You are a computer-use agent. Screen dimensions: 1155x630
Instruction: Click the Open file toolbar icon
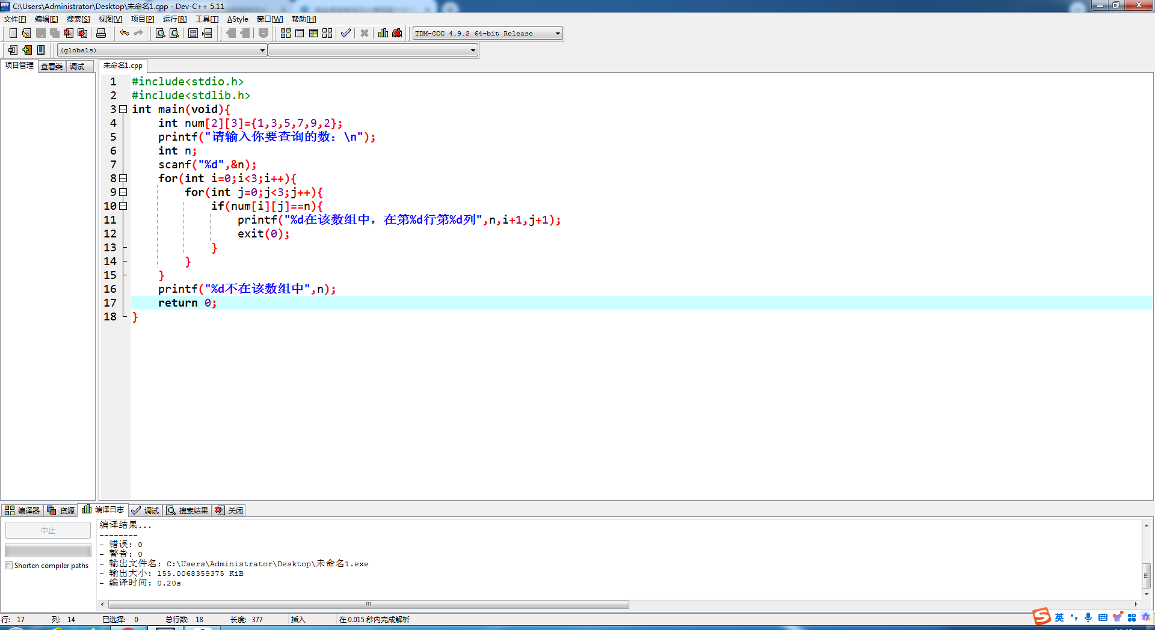tap(26, 33)
